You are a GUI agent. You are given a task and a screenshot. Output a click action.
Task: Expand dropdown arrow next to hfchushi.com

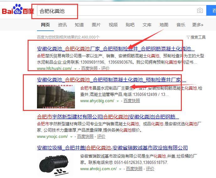75,69
